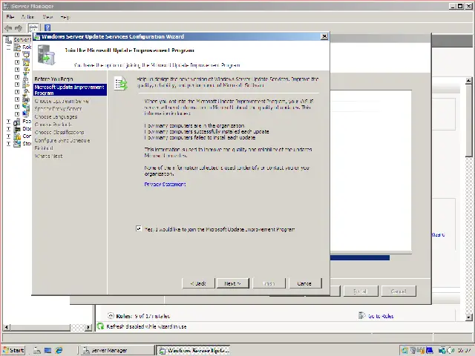Image resolution: width=475 pixels, height=356 pixels.
Task: Select 'Microsoft Update Improvement Program' wizard step
Action: [70, 90]
